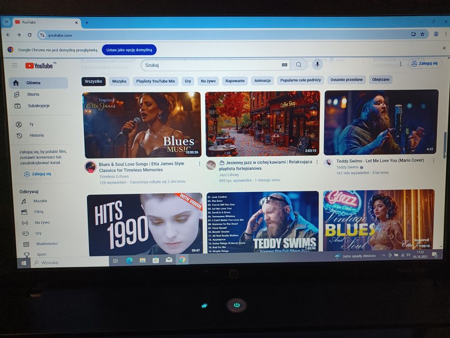The width and height of the screenshot is (450, 338).
Task: Select the Obejrzane filter chip
Action: [381, 79]
